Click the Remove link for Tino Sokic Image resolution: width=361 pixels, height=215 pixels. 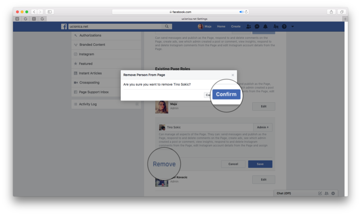pyautogui.click(x=164, y=164)
